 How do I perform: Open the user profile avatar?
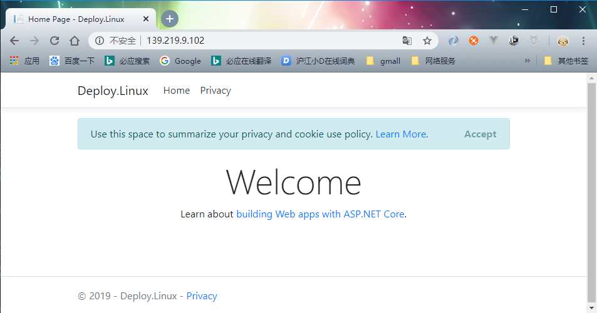tap(563, 41)
